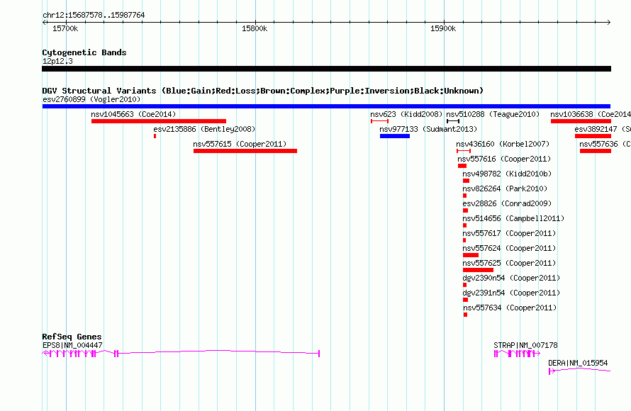
Task: Open the nsv623 (Kidd2008) label
Action: click(406, 114)
